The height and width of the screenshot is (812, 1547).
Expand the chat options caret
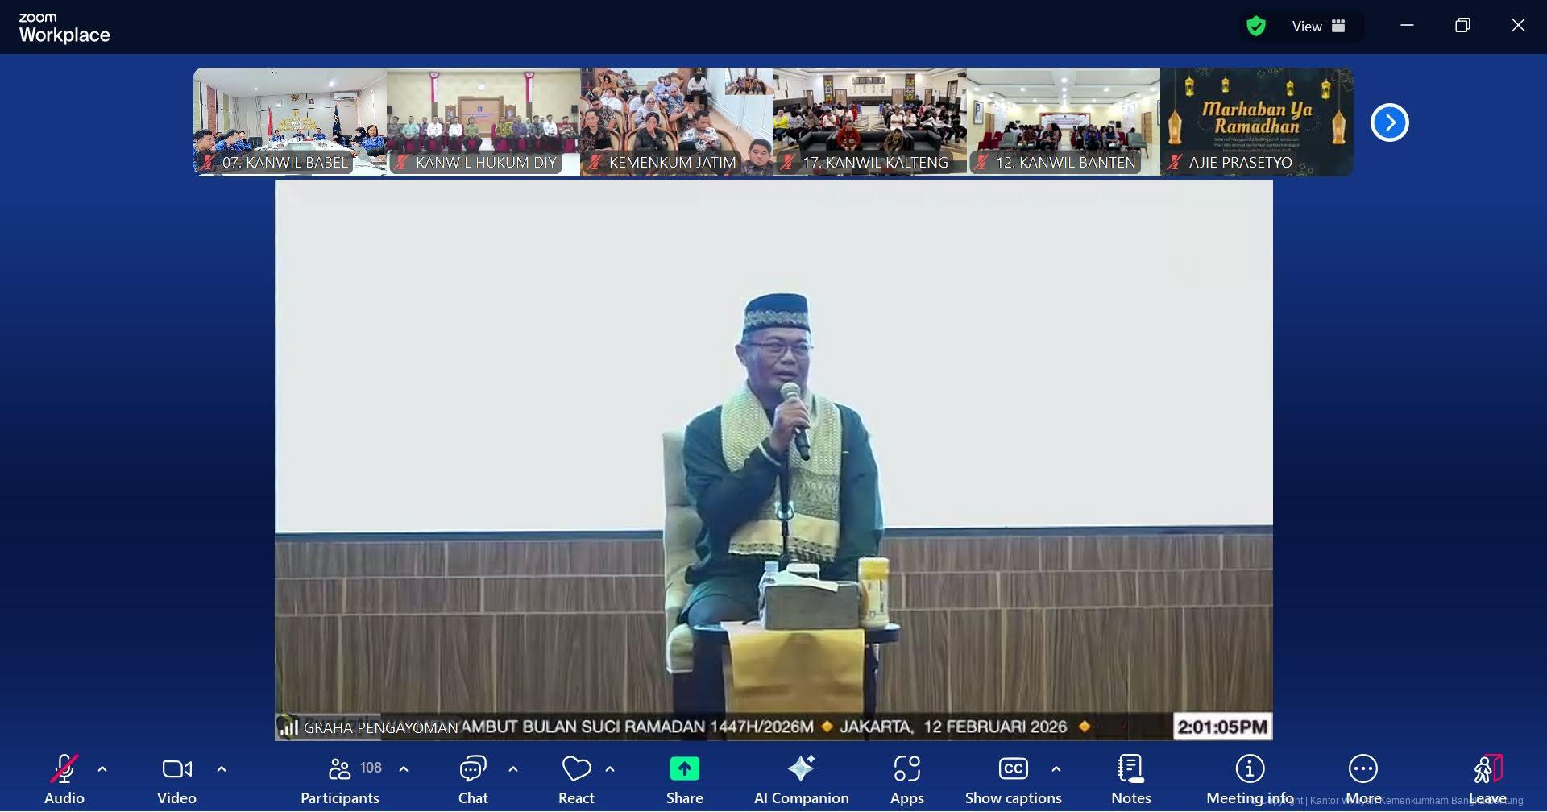point(513,769)
